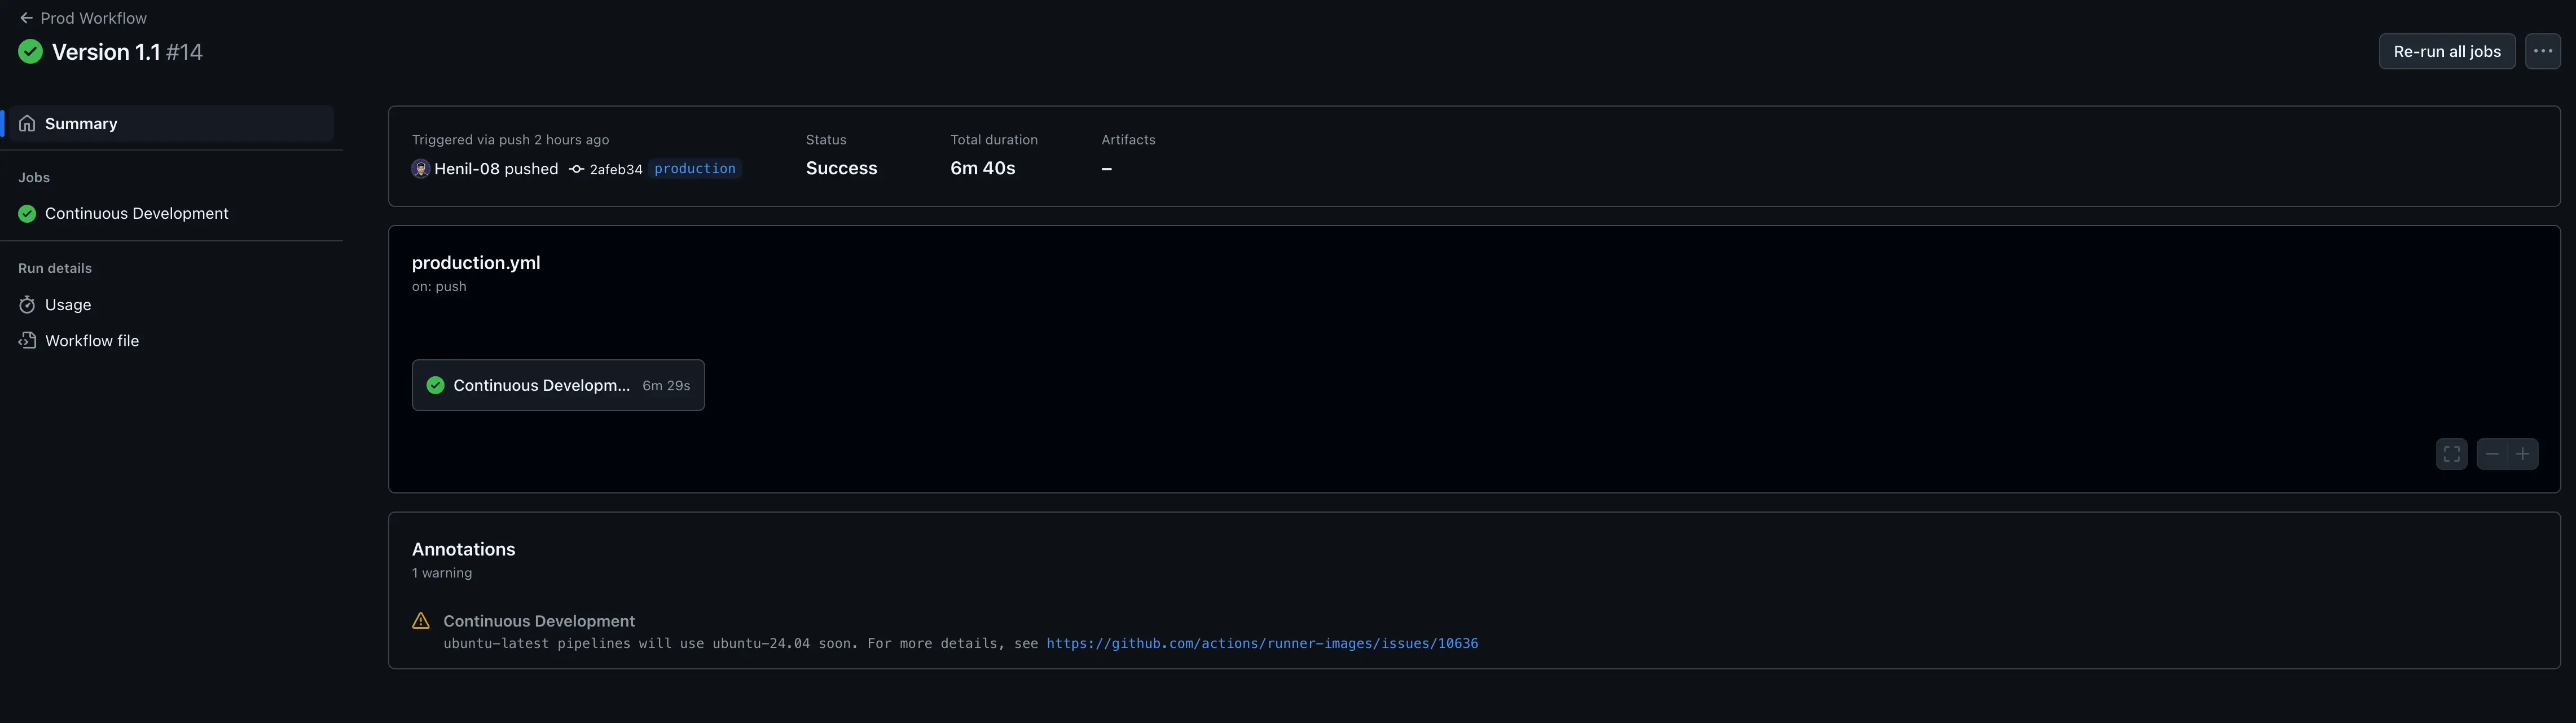Open Continuous Development job card in graph

pos(558,386)
